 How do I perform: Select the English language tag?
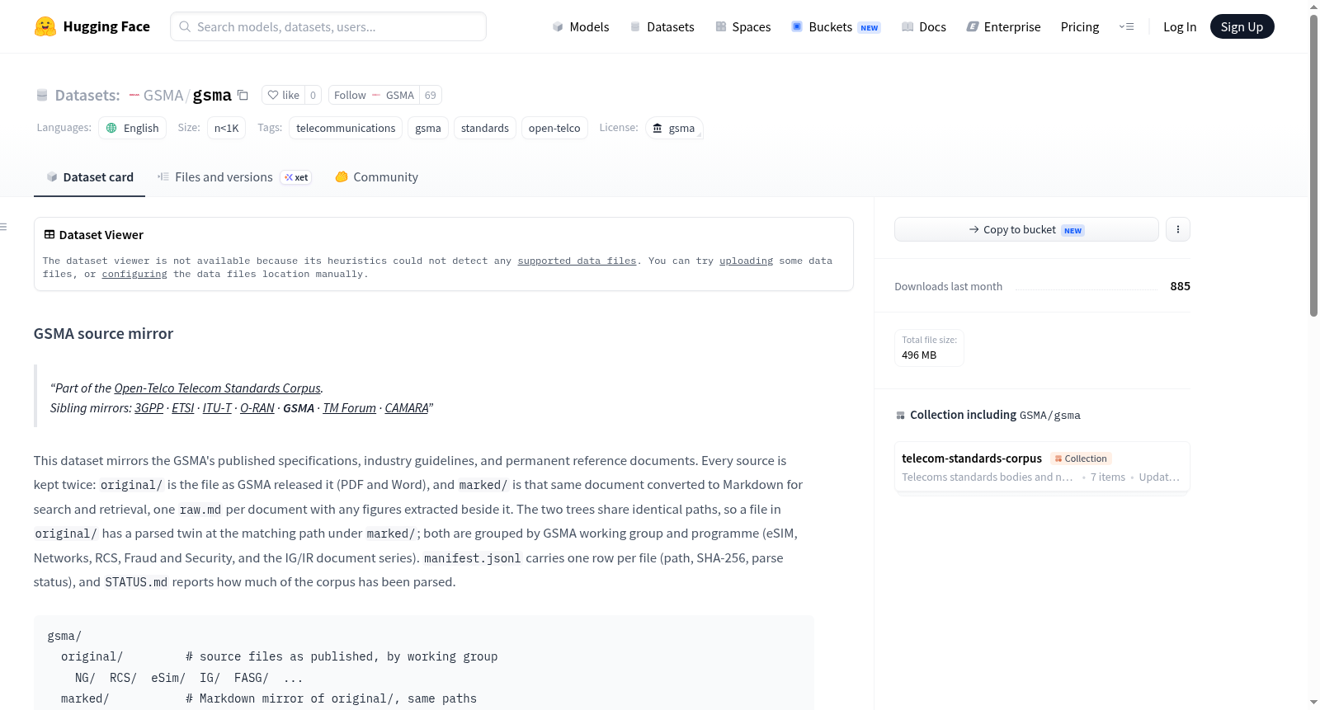click(133, 128)
